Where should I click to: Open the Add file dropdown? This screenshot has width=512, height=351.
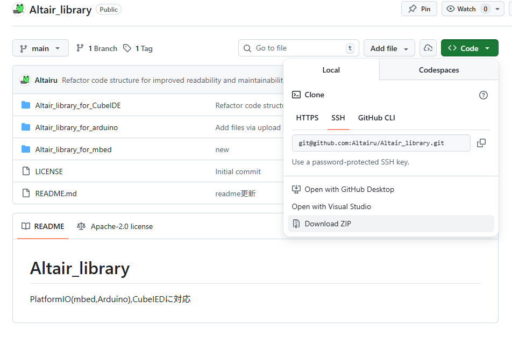click(x=389, y=48)
